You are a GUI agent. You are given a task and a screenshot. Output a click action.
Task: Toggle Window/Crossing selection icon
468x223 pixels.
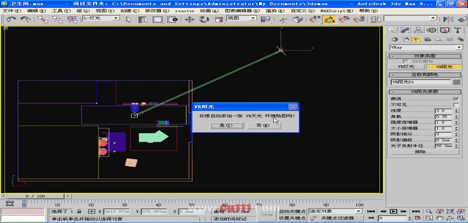[x=172, y=20]
